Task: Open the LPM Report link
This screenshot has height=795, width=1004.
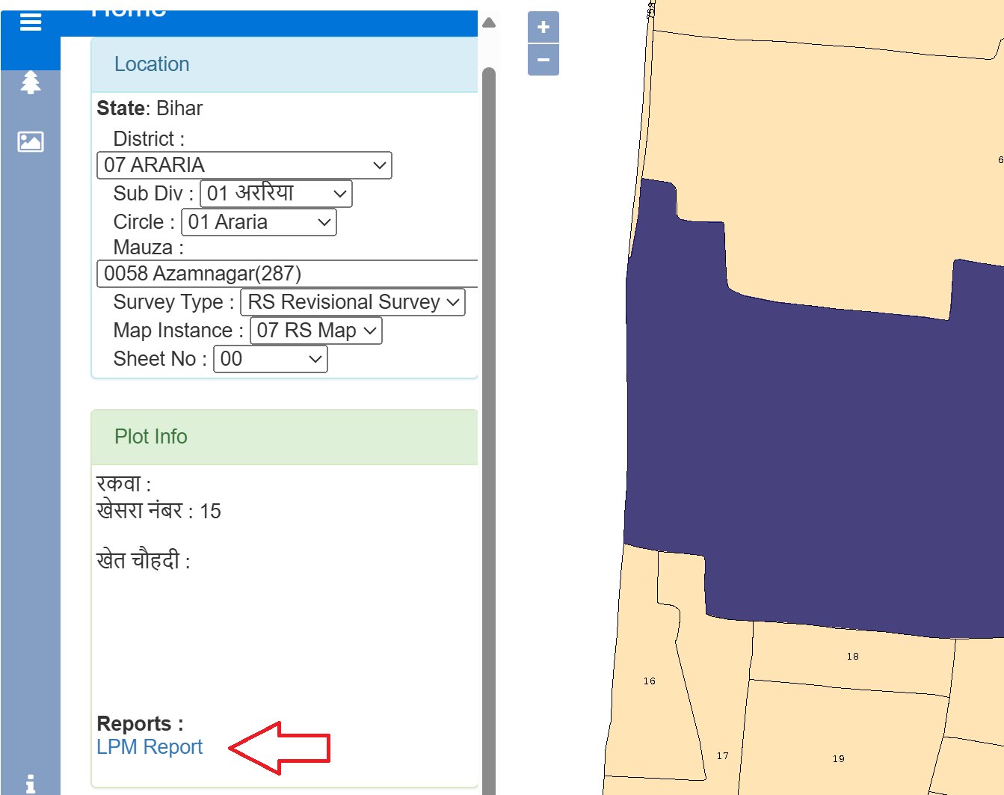Action: [150, 747]
